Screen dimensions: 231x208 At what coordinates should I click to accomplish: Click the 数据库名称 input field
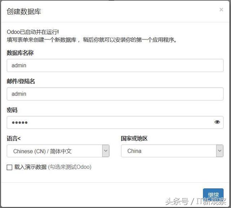tap(115, 65)
